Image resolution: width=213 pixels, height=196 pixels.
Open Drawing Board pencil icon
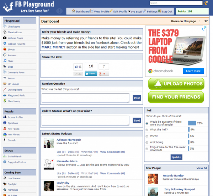click(x=5, y=89)
